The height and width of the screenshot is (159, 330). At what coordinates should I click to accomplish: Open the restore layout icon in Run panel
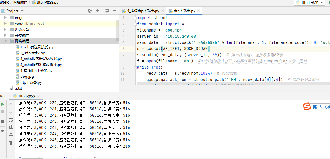[x=3, y=122]
